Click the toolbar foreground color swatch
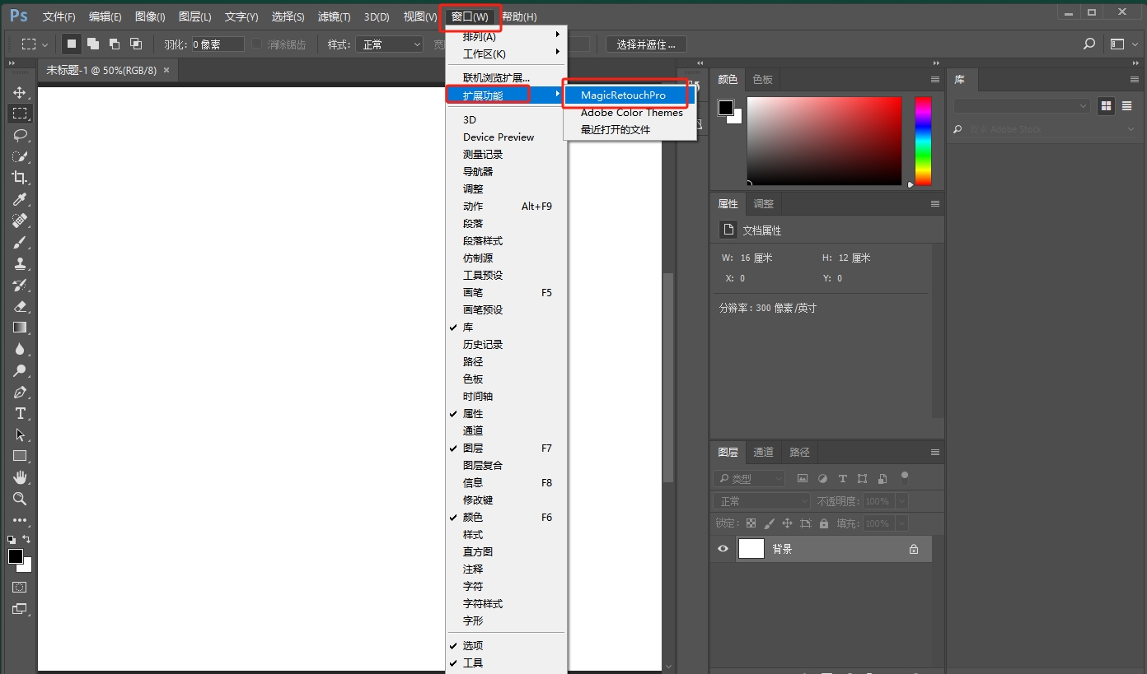Viewport: 1147px width, 674px height. tap(16, 556)
